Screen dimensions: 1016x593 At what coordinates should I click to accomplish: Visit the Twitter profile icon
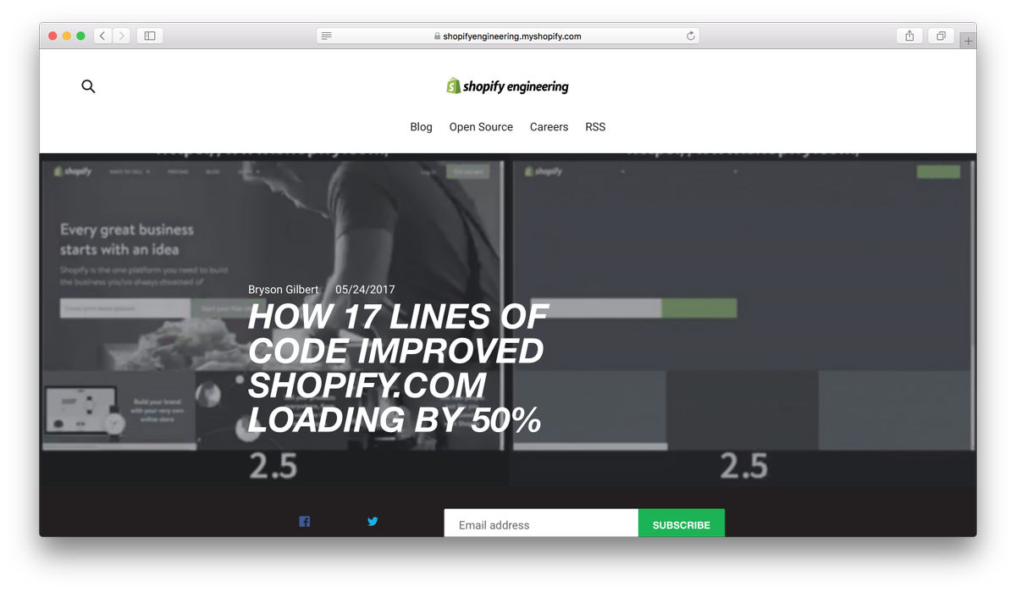coord(373,522)
